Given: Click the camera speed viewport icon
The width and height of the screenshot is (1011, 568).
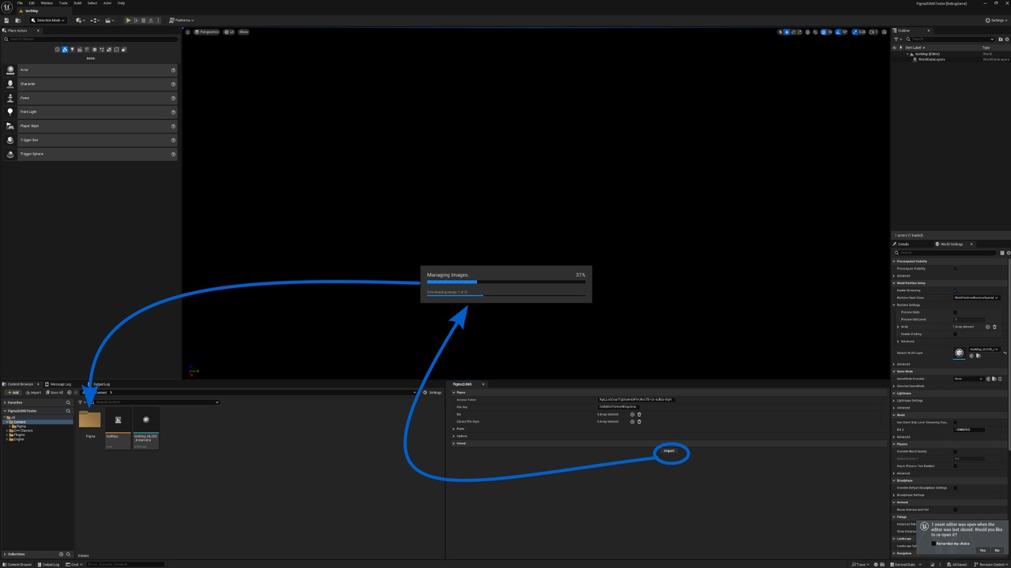Looking at the screenshot, I should (x=874, y=32).
